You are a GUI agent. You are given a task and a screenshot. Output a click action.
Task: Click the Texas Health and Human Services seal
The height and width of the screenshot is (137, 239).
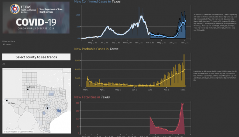click(15, 9)
